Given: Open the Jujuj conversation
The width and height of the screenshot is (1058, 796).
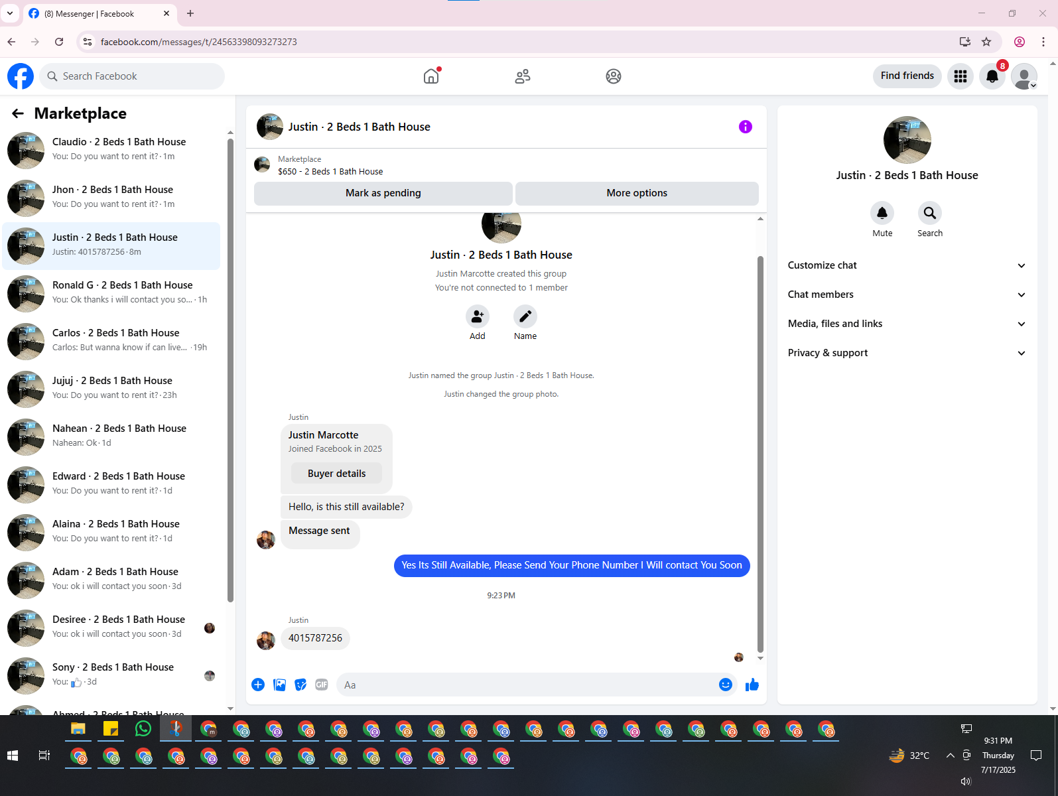Looking at the screenshot, I should [111, 389].
